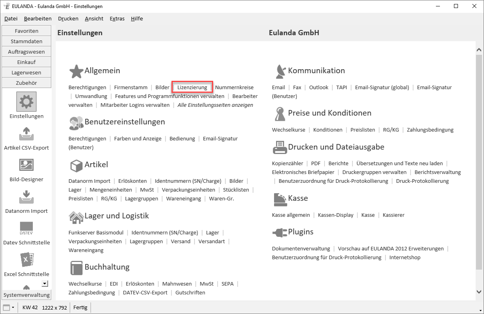Open the Excel Schnittstelle icon
Screen dimensions: 484x314
pos(26,260)
